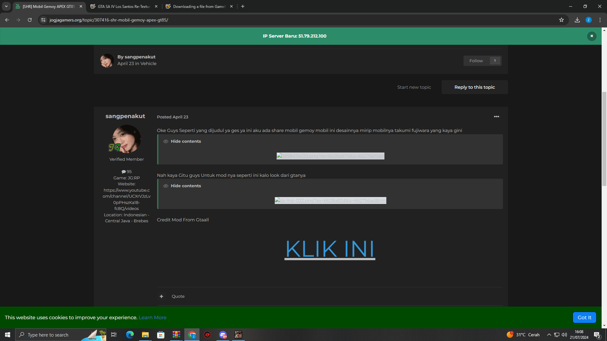Open Chrome downloads icon
The image size is (607, 341).
(577, 20)
